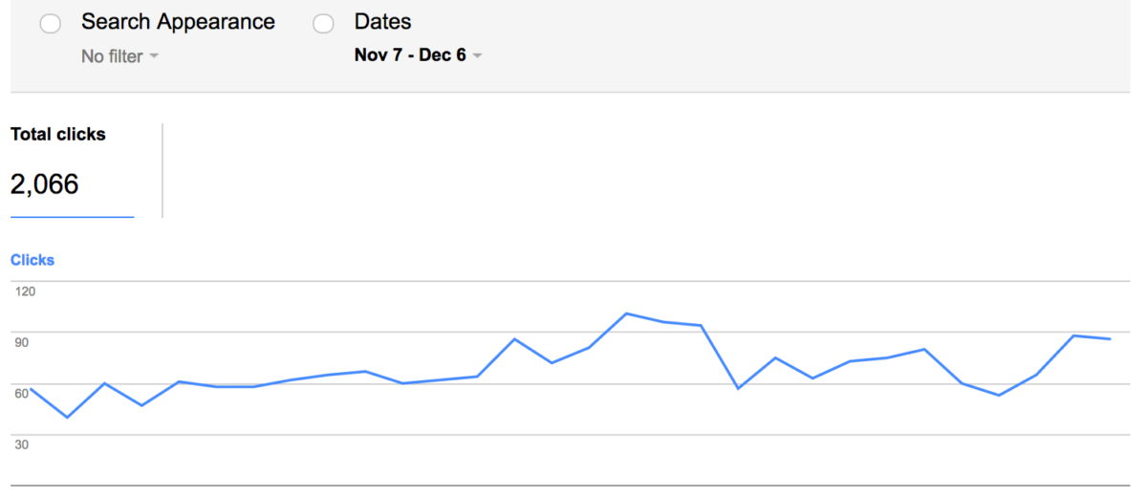The image size is (1147, 497).
Task: Open the No filter dropdown
Action: coord(119,56)
